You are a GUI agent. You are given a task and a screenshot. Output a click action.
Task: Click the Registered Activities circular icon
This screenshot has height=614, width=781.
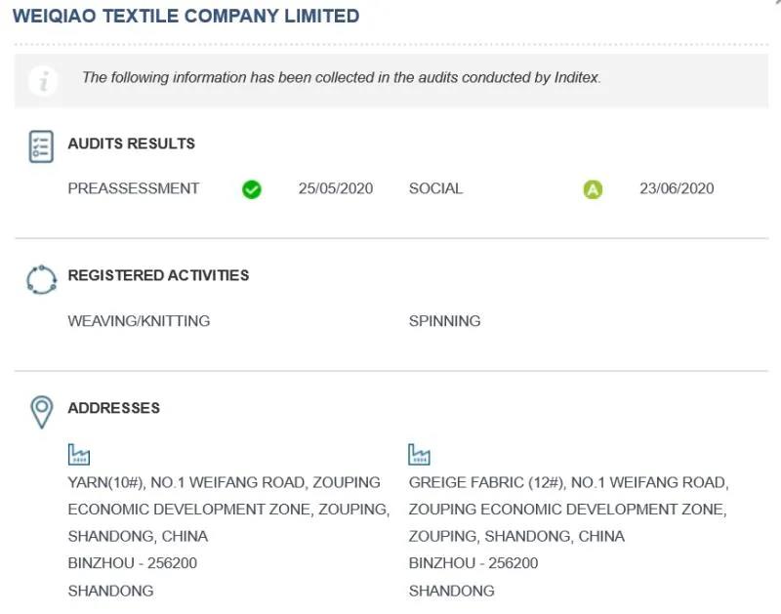(x=41, y=279)
